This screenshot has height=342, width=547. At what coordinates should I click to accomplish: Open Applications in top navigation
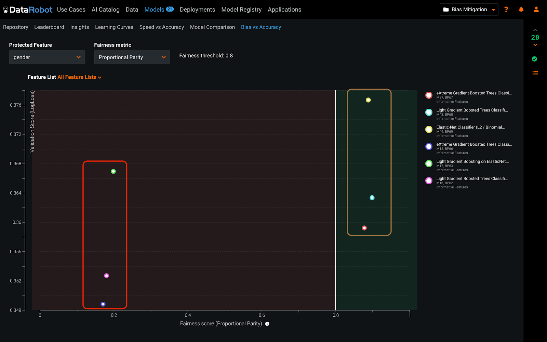pyautogui.click(x=284, y=10)
